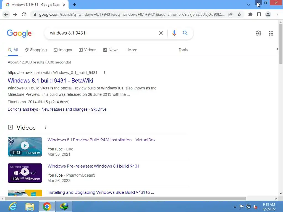The height and width of the screenshot is (212, 283).
Task: Open network status tray icon
Action: pos(248,206)
